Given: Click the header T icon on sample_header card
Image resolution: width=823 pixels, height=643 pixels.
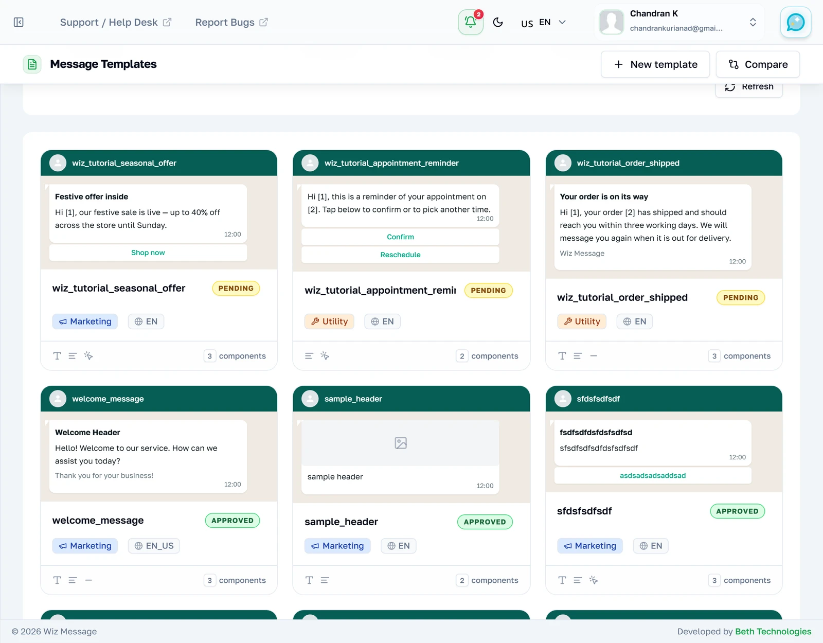Looking at the screenshot, I should coord(309,580).
